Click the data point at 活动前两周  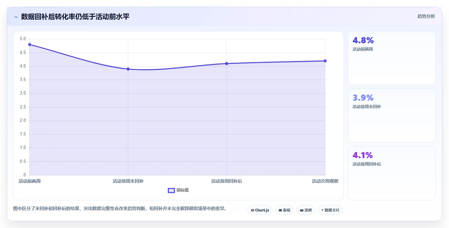point(30,45)
